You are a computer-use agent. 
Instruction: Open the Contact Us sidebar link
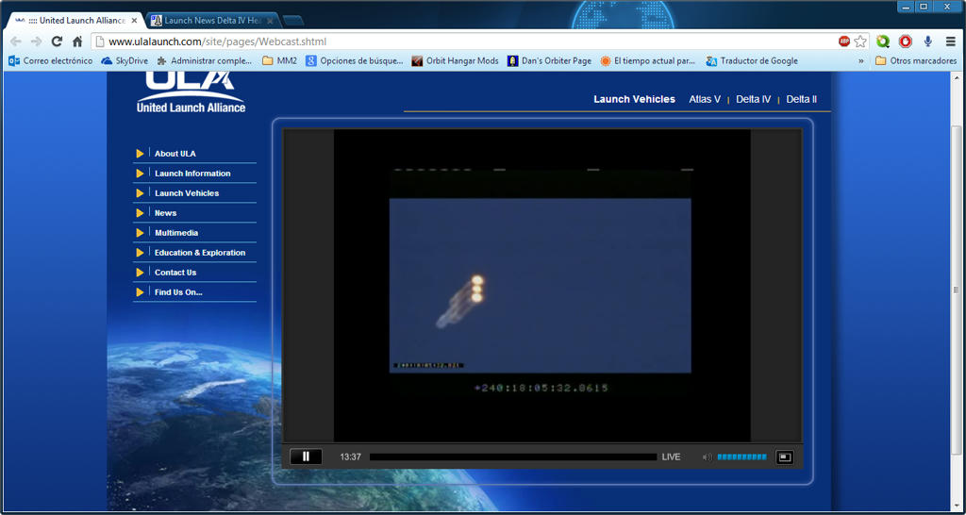pos(175,273)
